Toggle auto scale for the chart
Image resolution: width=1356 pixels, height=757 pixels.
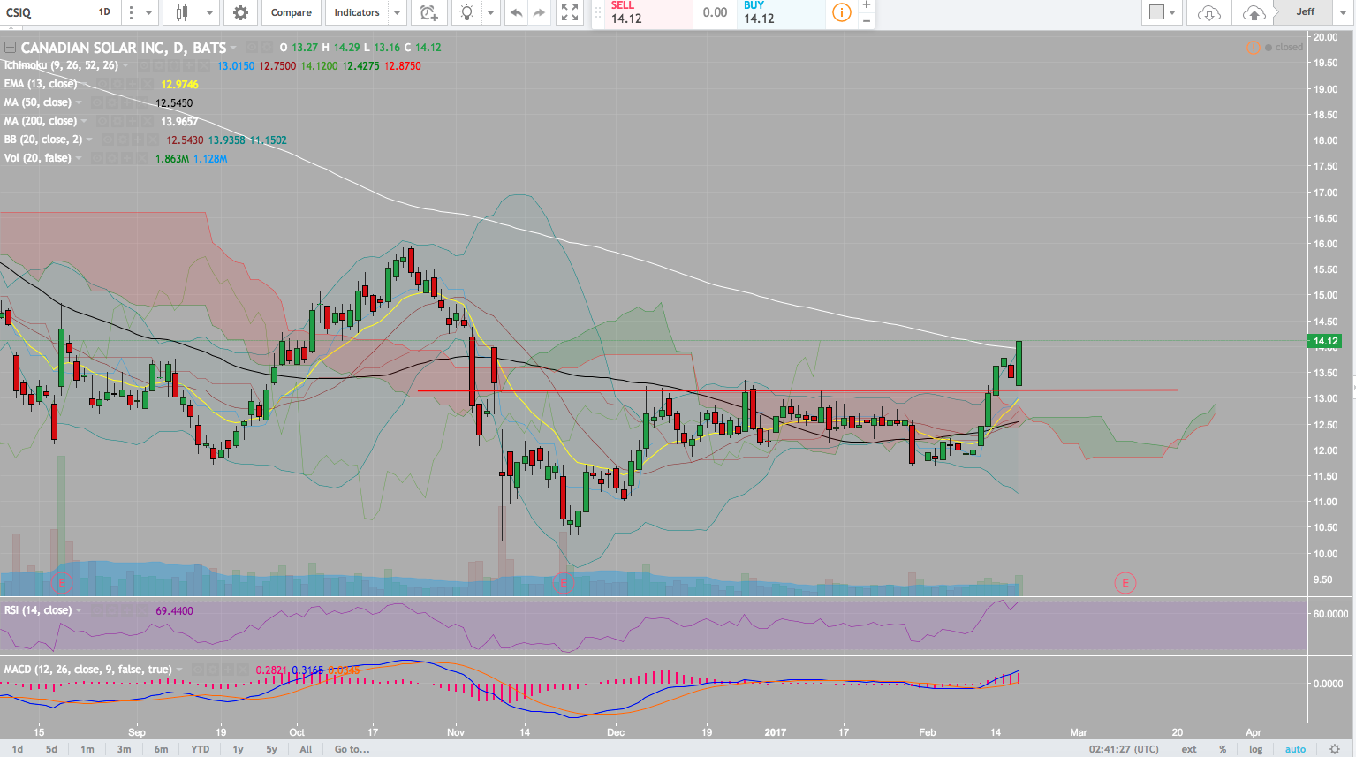point(1295,749)
